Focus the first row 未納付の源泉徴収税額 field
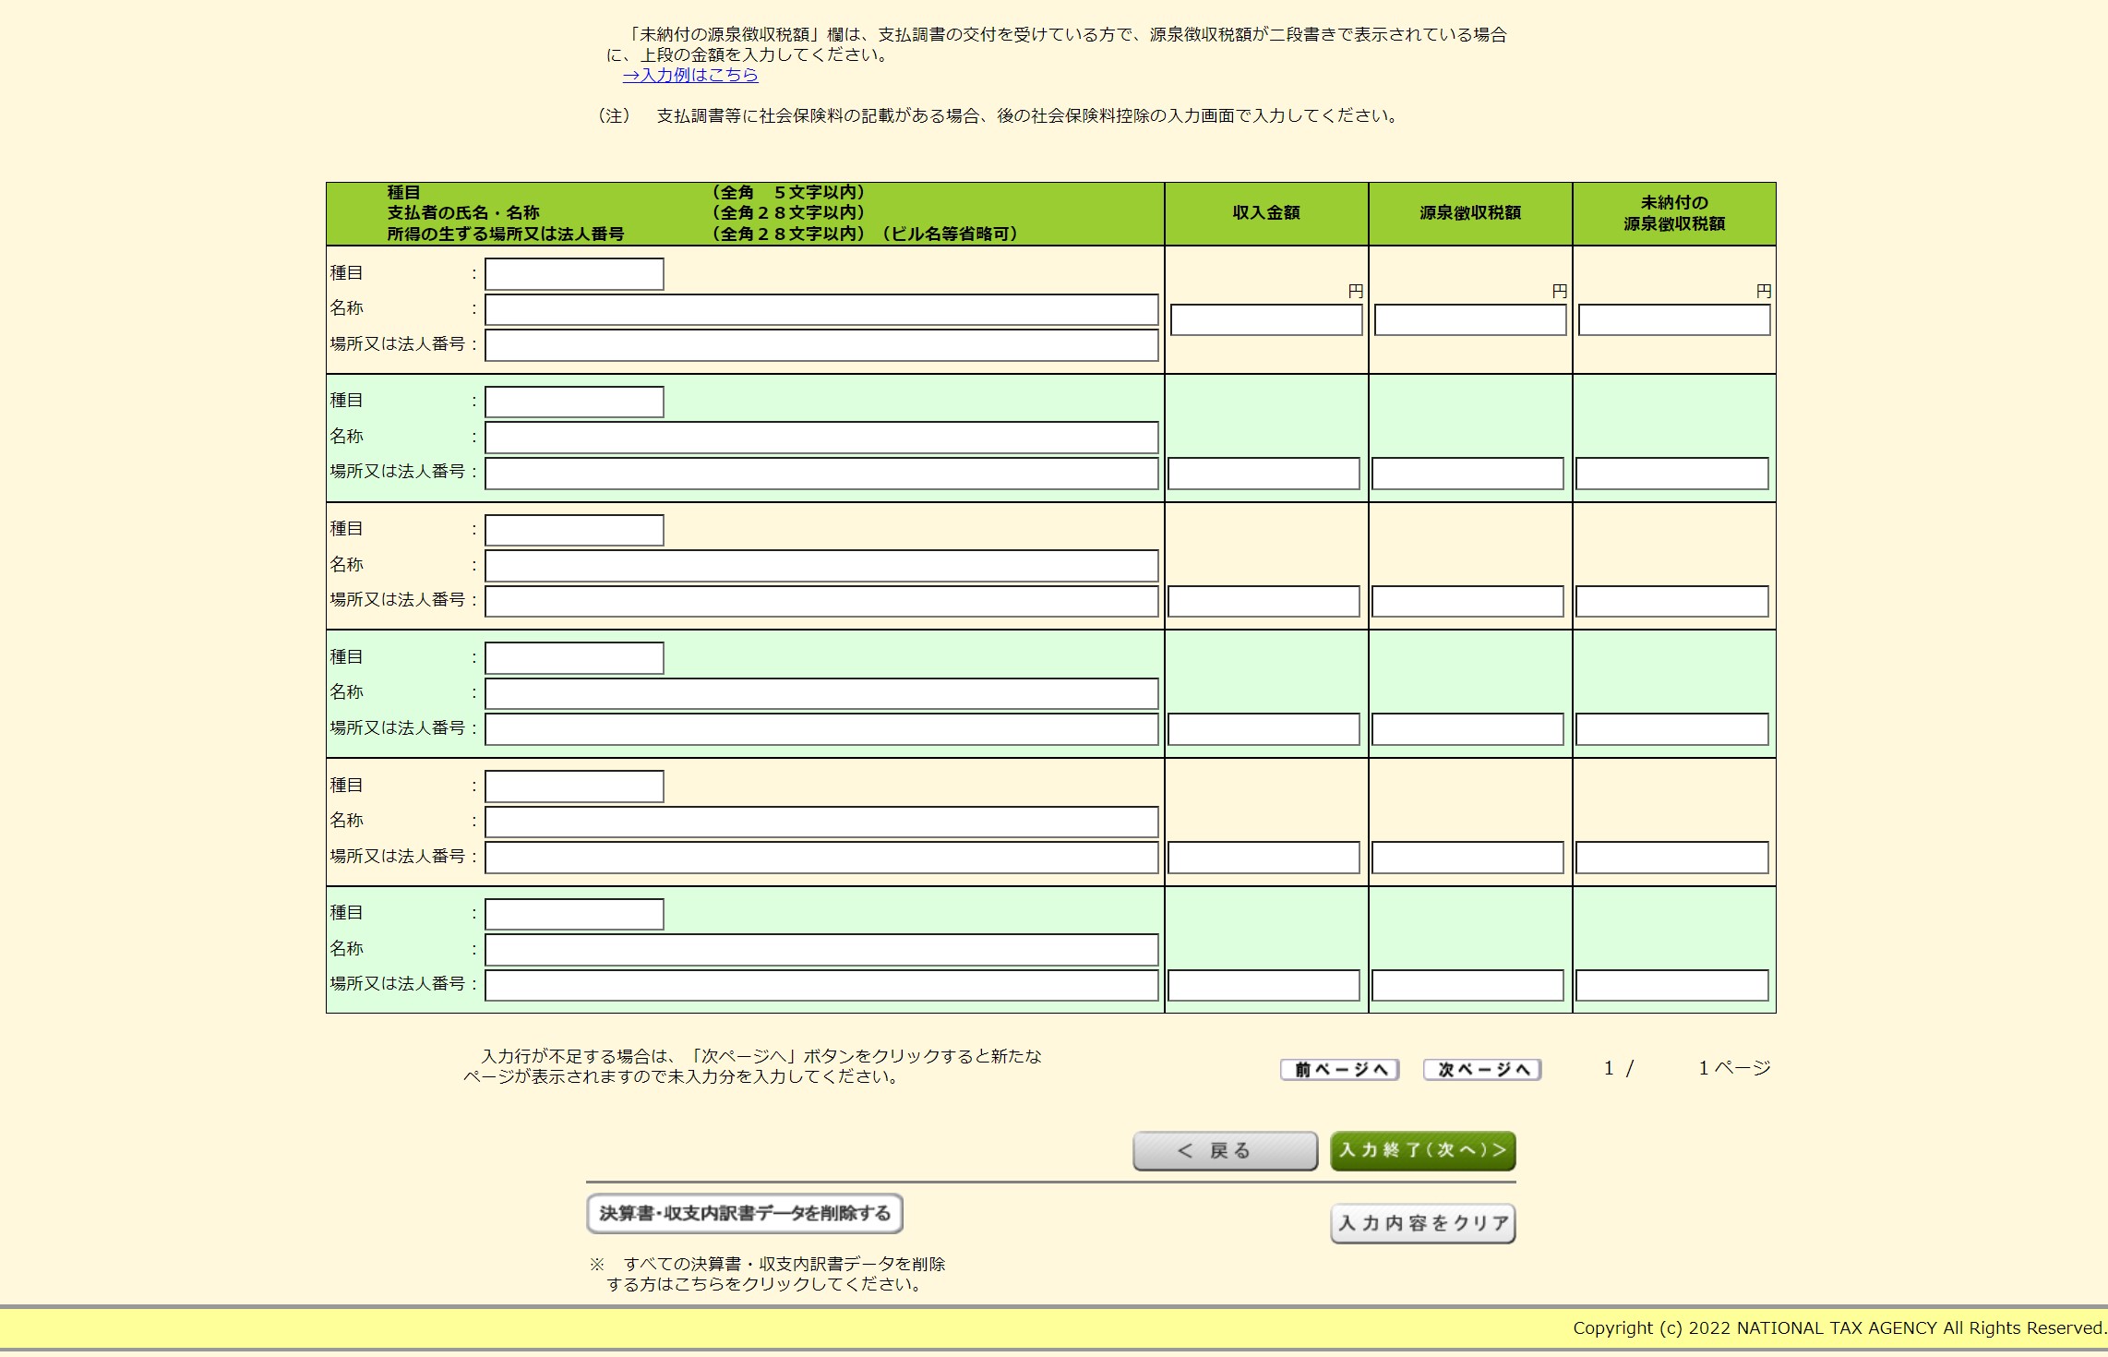 pos(1674,320)
